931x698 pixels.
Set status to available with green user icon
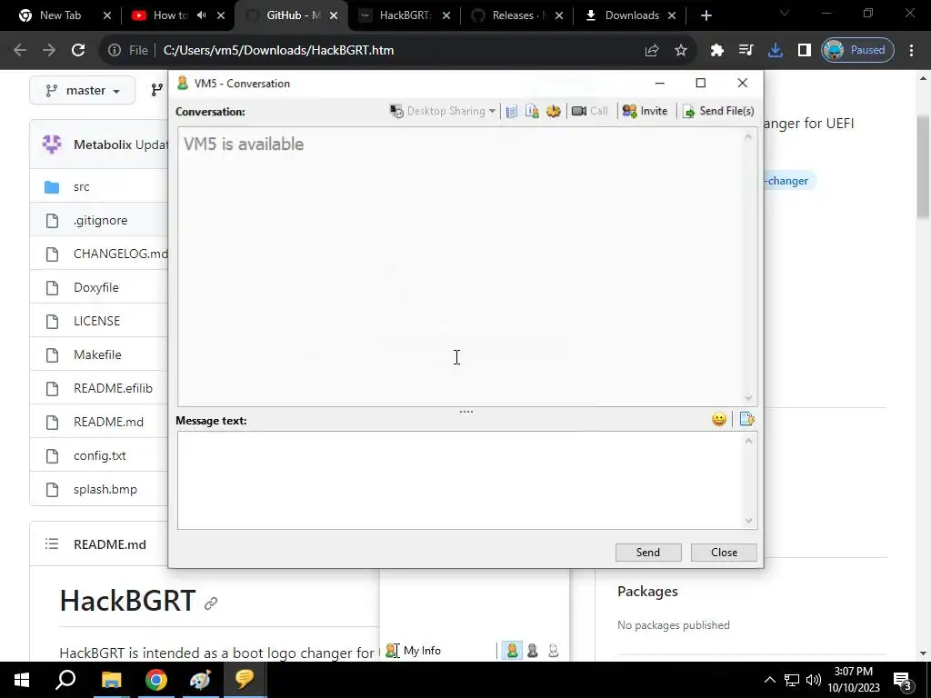[512, 651]
